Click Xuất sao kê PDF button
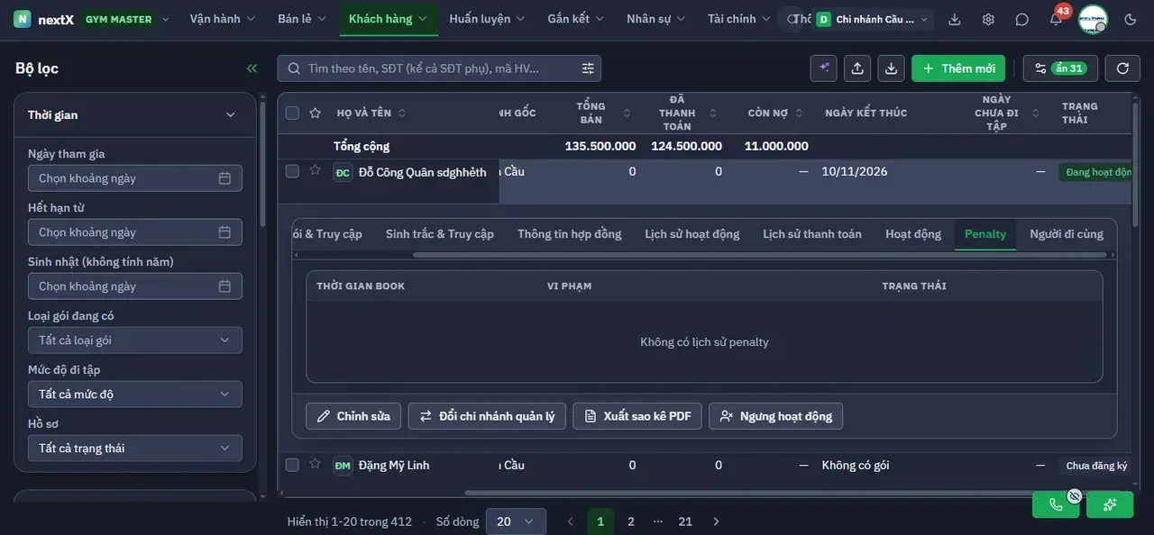 tap(637, 416)
